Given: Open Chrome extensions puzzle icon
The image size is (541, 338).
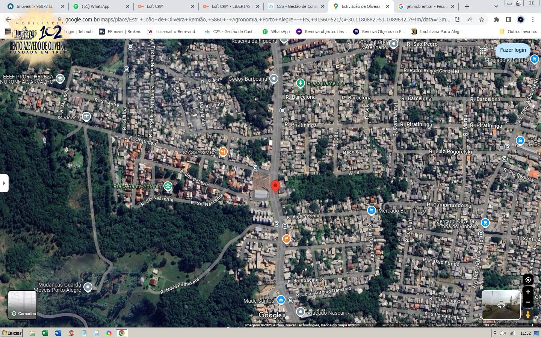Looking at the screenshot, I should tap(496, 20).
